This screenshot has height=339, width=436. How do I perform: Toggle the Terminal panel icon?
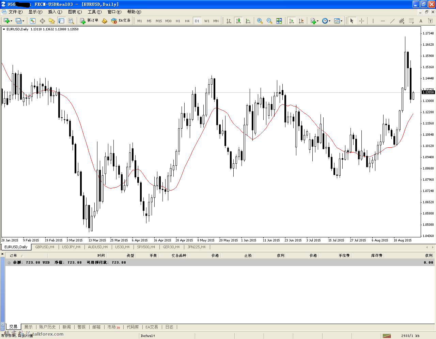pos(61,21)
